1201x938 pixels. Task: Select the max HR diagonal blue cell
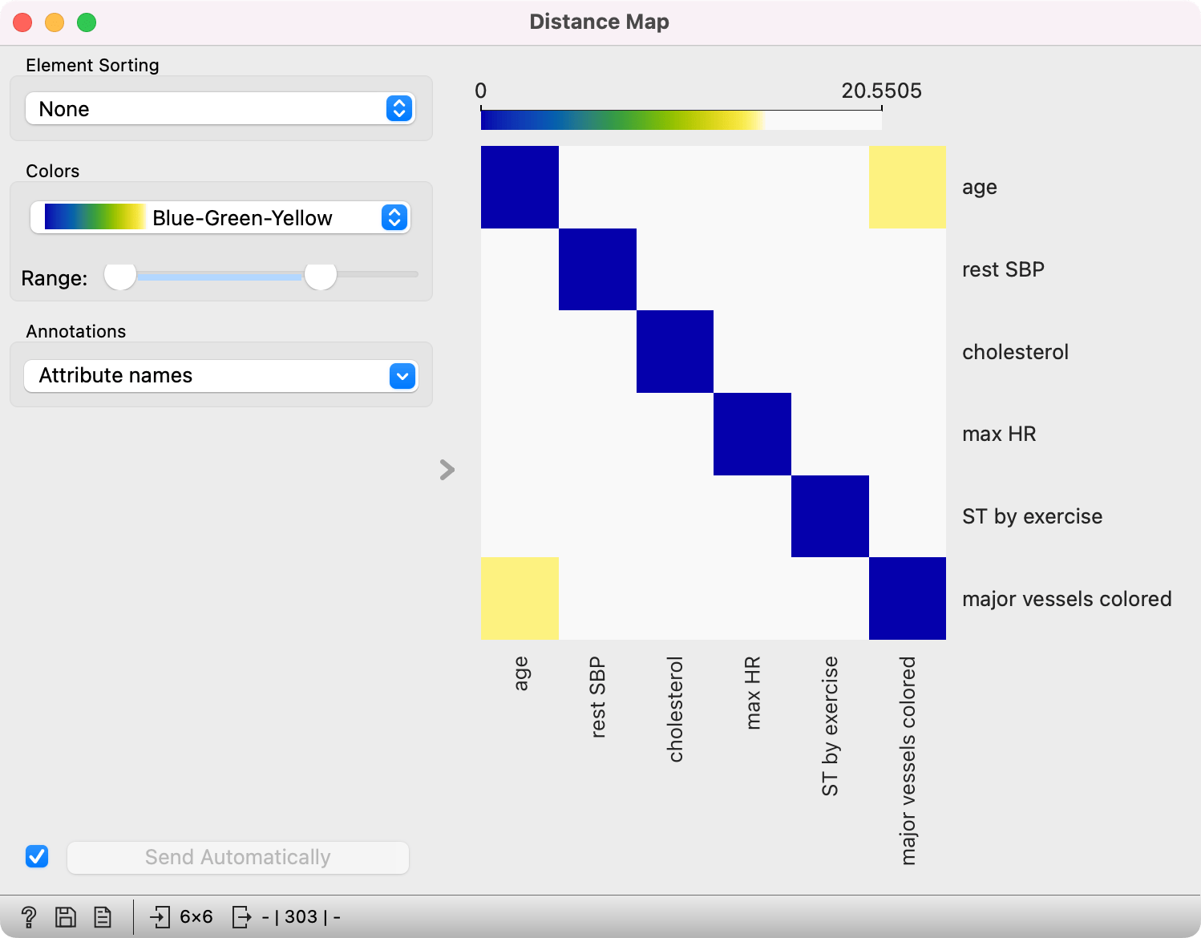[752, 434]
